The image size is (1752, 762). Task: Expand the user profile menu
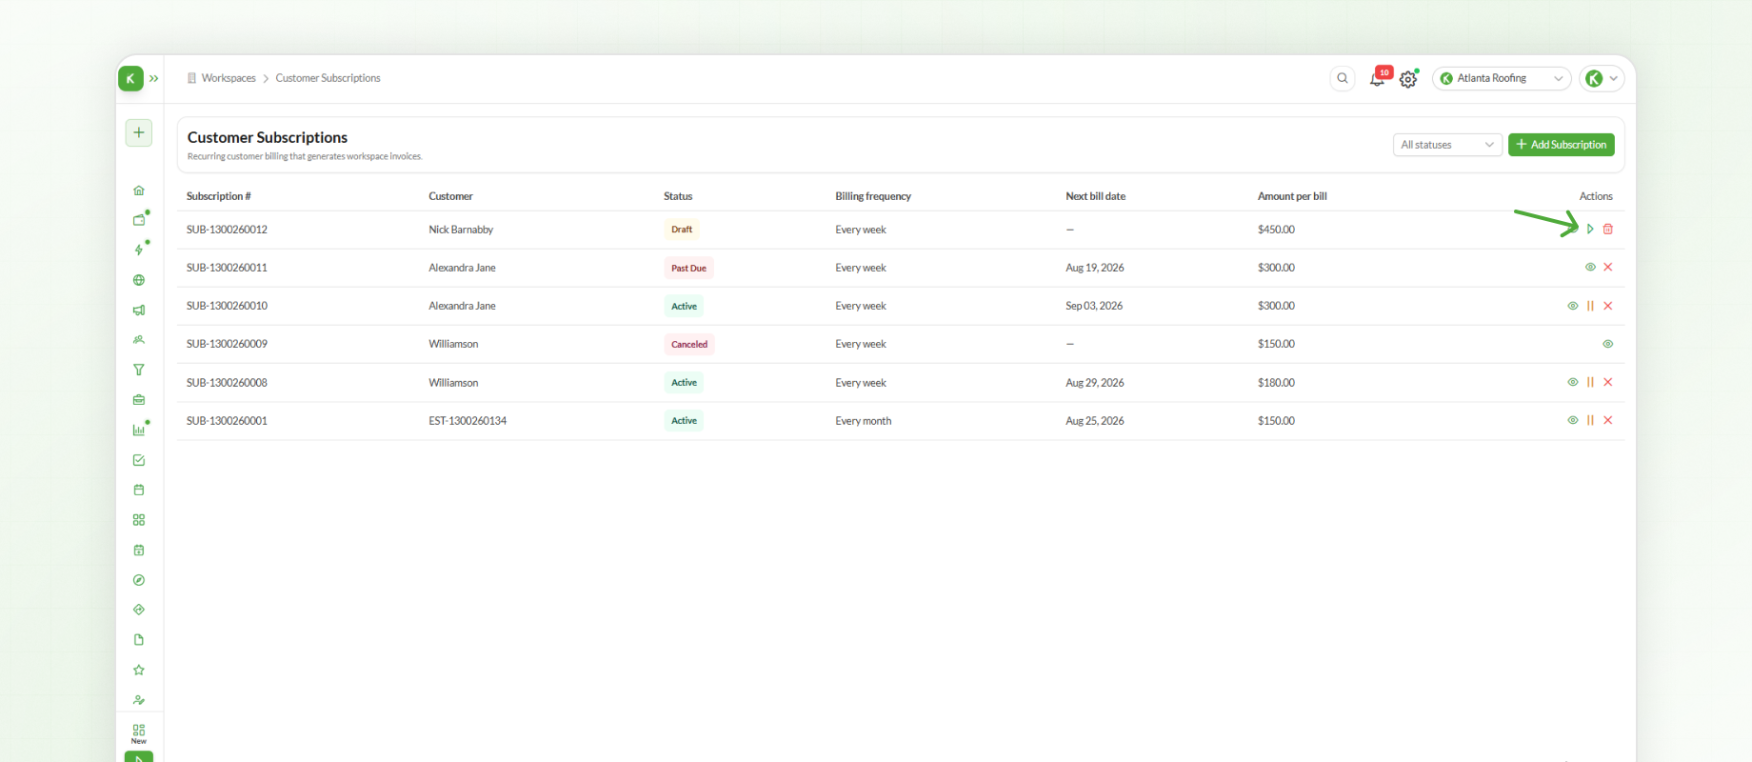click(1602, 78)
